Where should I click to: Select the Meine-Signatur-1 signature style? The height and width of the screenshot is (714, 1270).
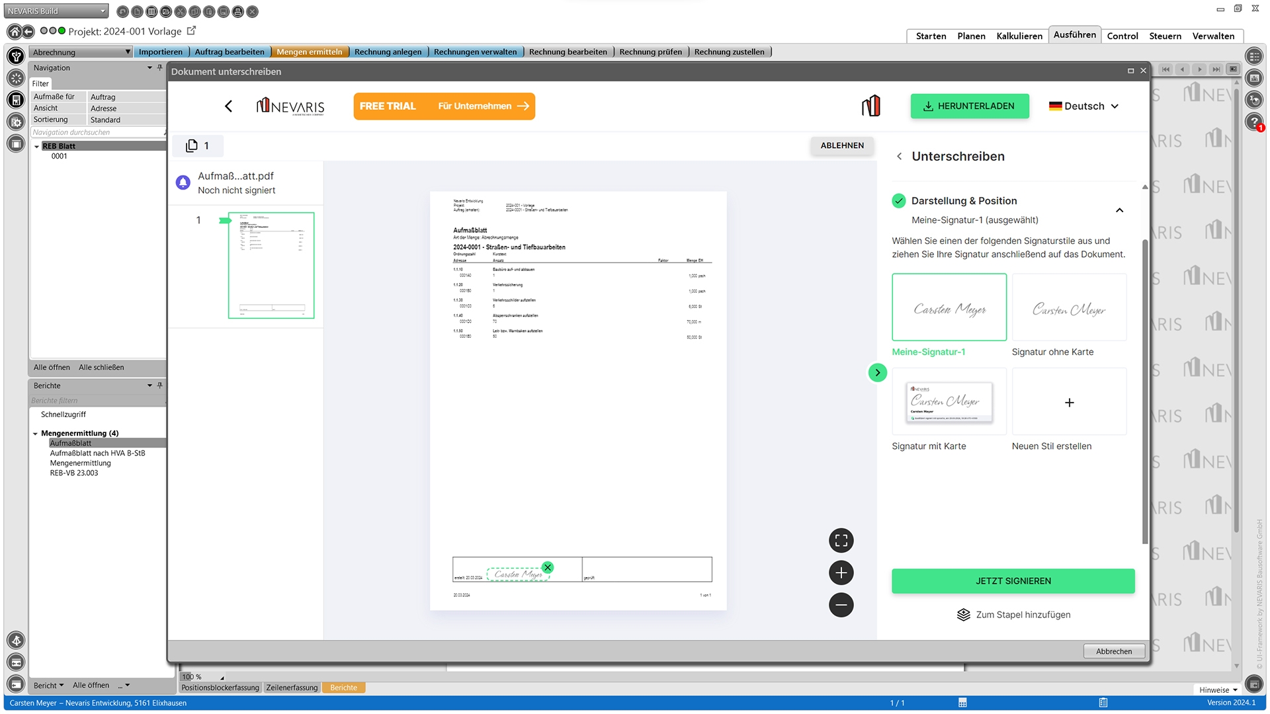[x=949, y=307]
